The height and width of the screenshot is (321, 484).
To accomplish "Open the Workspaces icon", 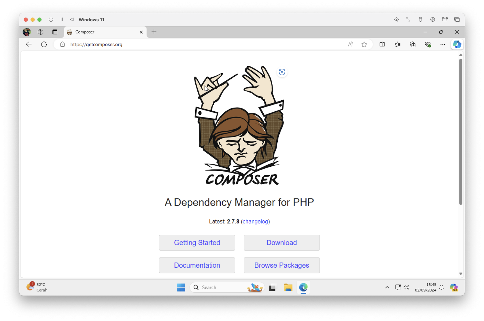I will pyautogui.click(x=41, y=32).
